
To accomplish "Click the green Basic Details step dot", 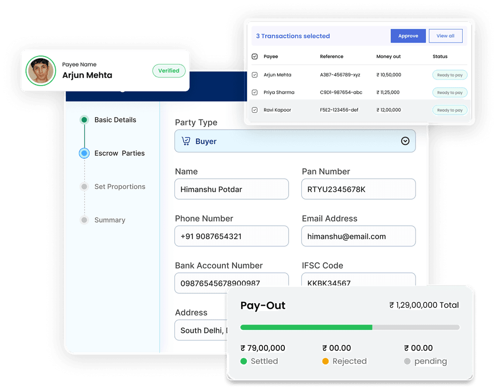I will click(x=84, y=119).
